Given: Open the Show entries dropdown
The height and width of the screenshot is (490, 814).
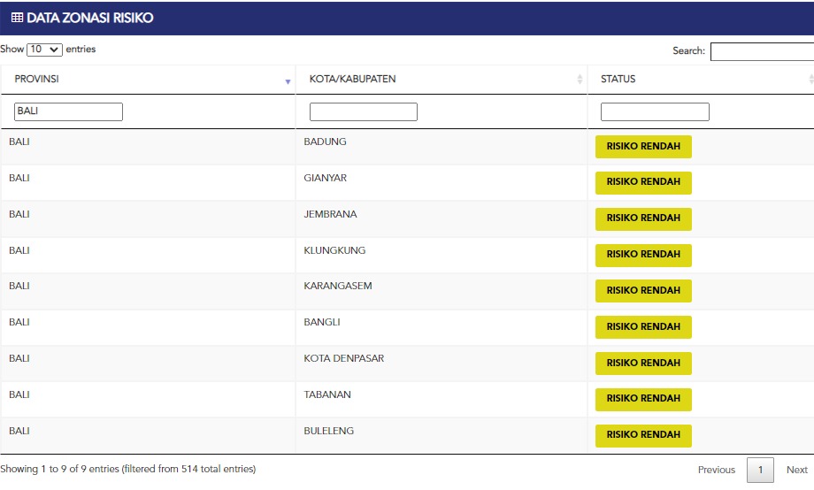Looking at the screenshot, I should (x=44, y=50).
